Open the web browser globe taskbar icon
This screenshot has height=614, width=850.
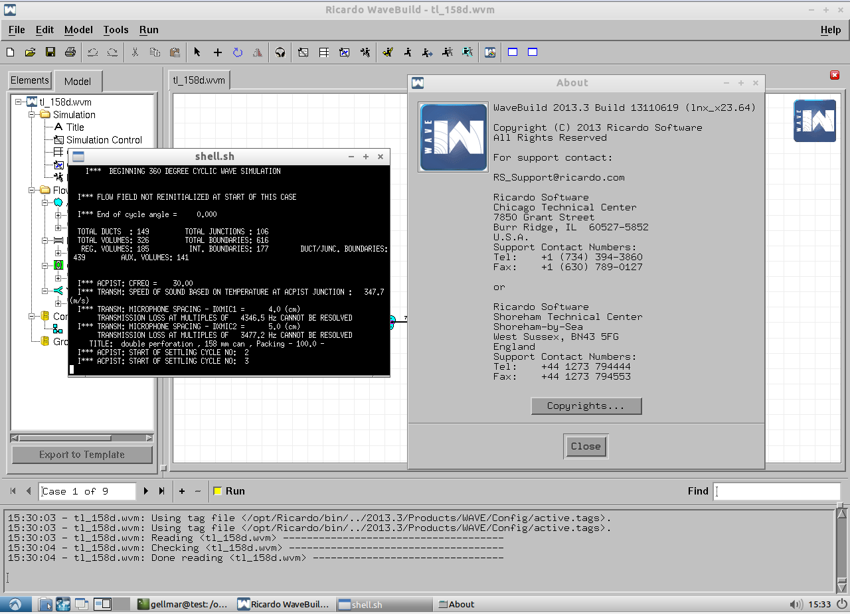tap(63, 604)
